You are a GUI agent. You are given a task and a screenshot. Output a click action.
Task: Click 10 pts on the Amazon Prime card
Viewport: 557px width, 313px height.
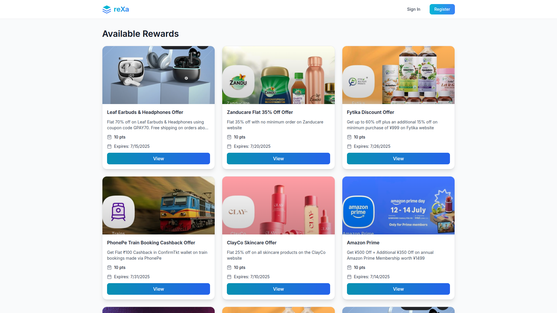[x=359, y=267]
